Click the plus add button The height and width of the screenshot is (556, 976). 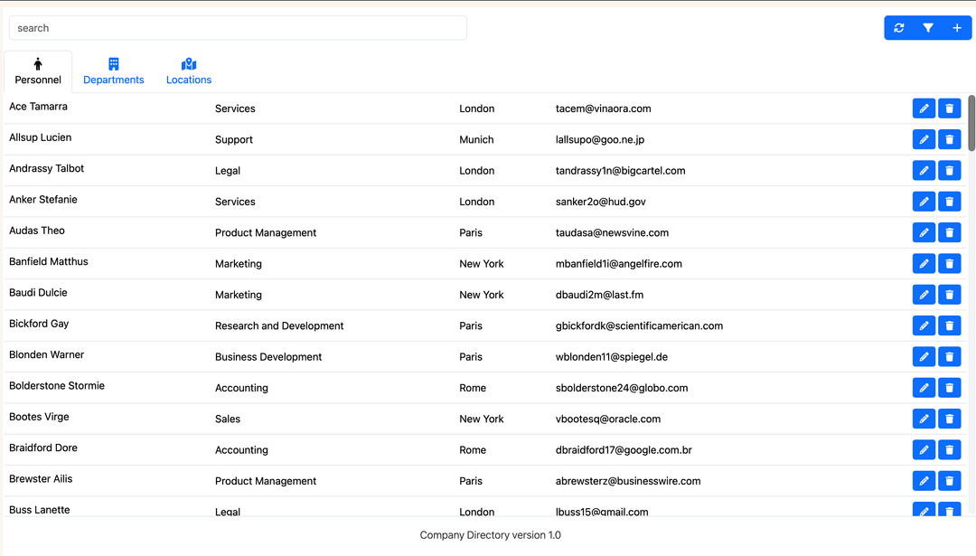957,28
